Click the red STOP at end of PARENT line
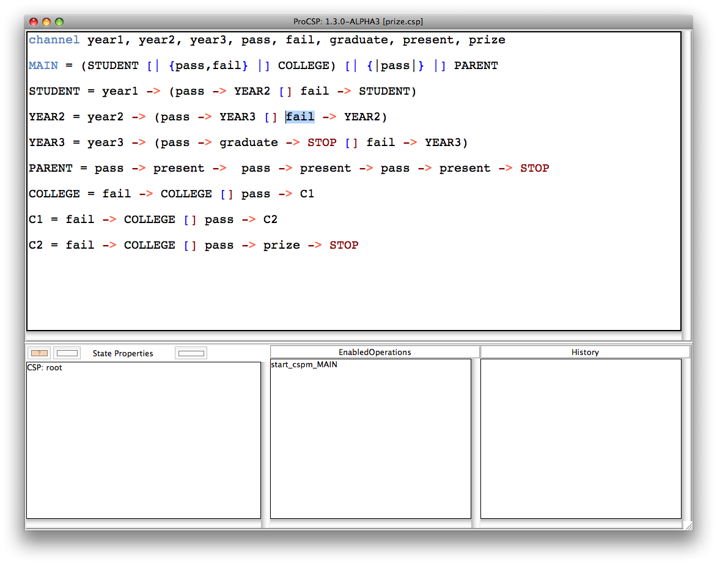Viewport: 717px width, 564px height. pos(534,168)
